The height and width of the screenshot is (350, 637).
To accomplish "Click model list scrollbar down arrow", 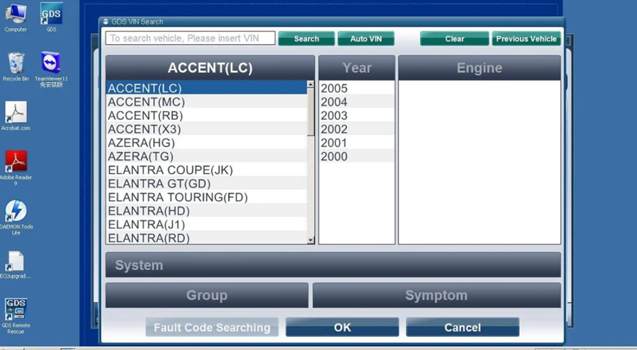I will pos(311,240).
